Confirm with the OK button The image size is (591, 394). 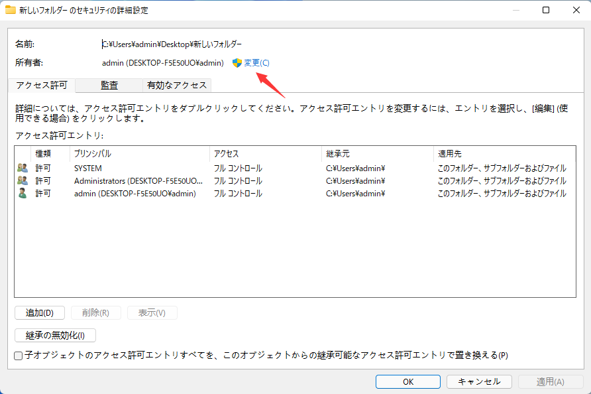click(407, 381)
